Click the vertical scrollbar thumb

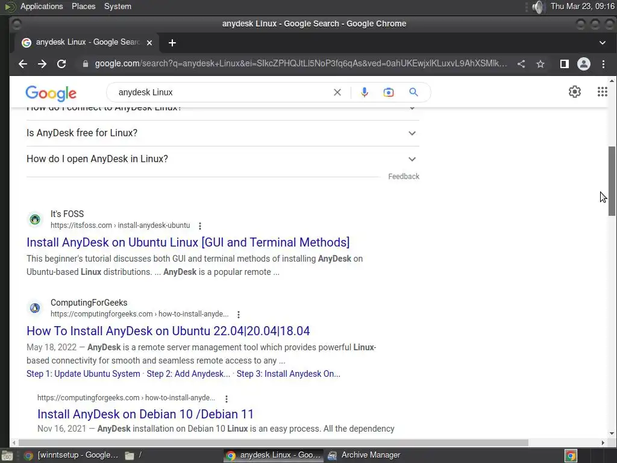pos(612,181)
